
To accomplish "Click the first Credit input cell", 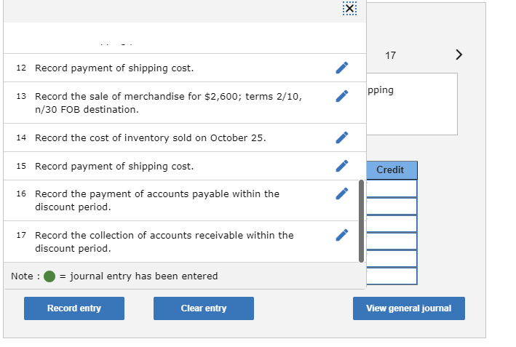I will coord(392,188).
